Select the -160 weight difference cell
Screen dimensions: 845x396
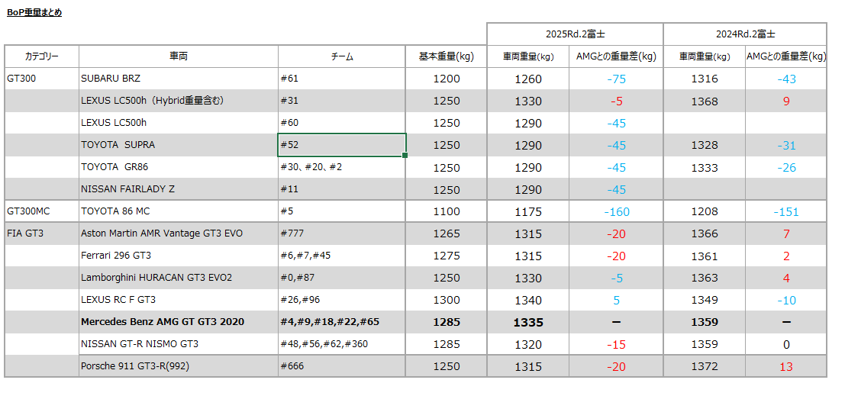point(616,211)
